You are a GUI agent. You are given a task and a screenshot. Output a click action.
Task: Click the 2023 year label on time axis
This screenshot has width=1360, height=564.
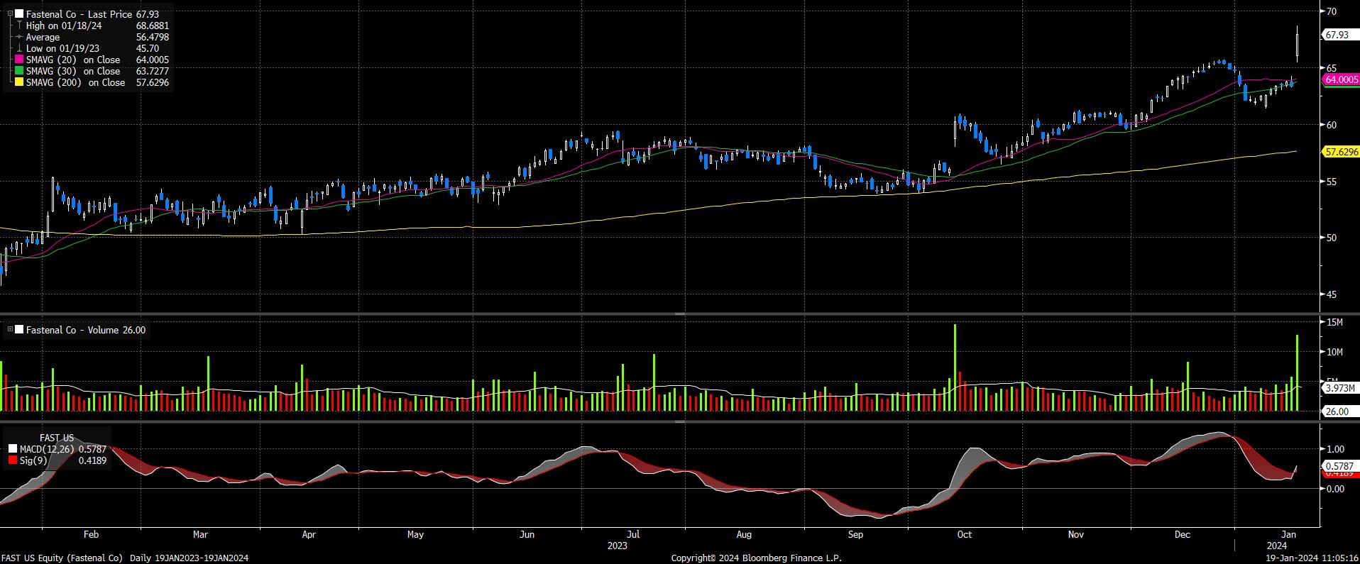pos(618,546)
